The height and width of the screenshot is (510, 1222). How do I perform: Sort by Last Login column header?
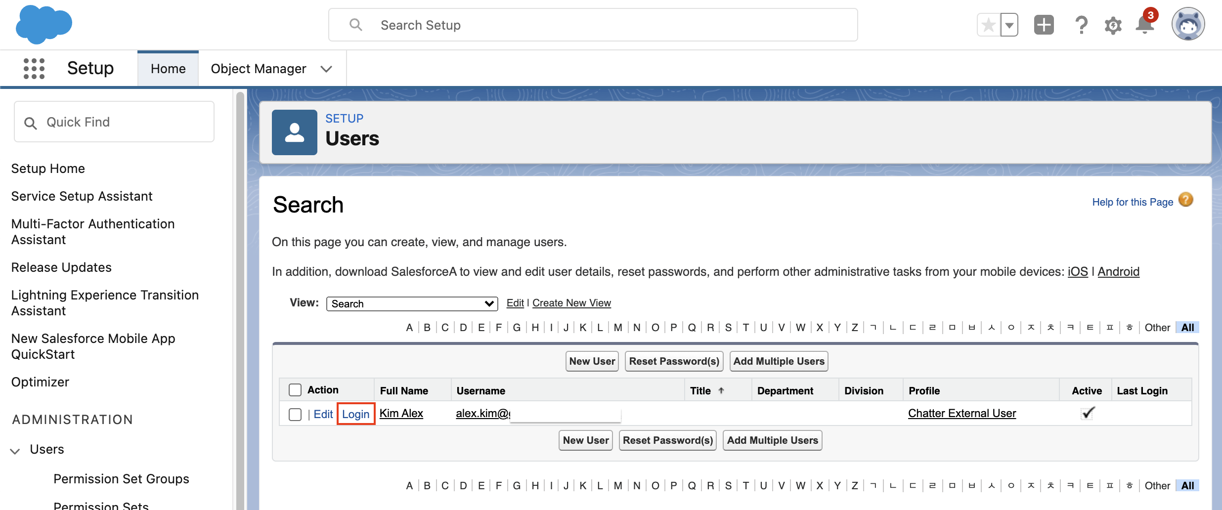pyautogui.click(x=1142, y=391)
